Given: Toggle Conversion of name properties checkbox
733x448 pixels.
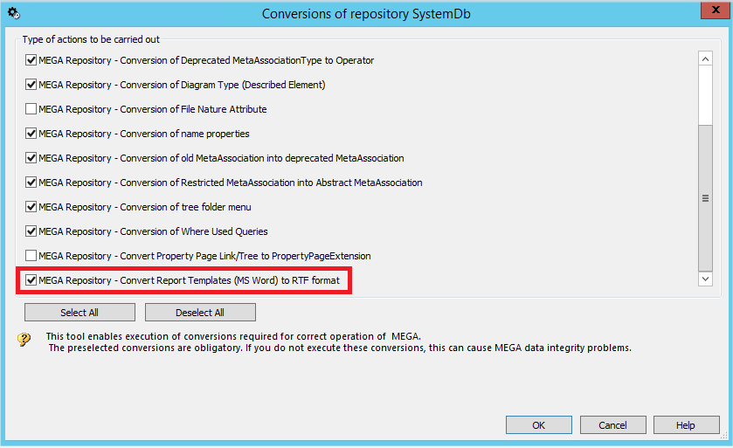Looking at the screenshot, I should click(x=31, y=134).
